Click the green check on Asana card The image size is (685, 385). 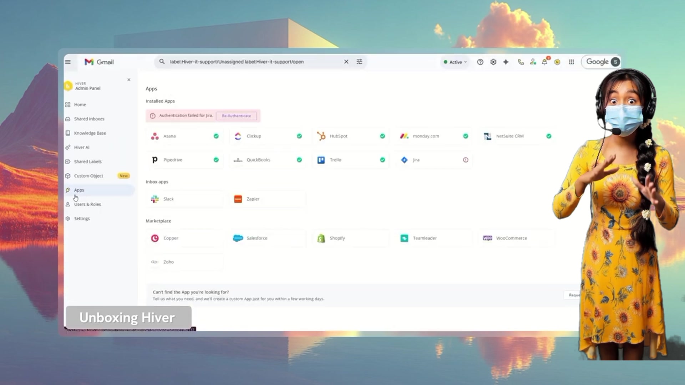(216, 136)
